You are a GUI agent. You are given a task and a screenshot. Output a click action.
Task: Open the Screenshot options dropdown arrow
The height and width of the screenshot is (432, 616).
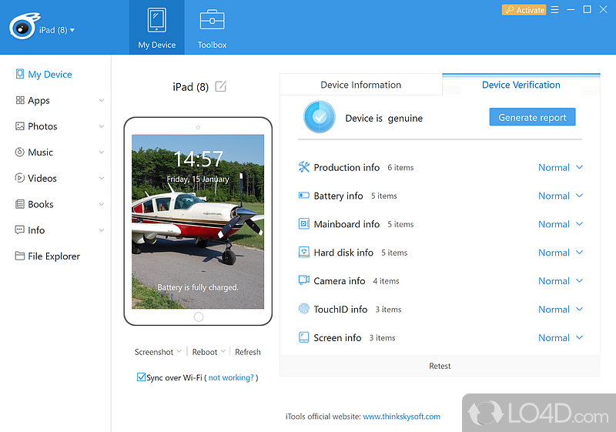179,351
